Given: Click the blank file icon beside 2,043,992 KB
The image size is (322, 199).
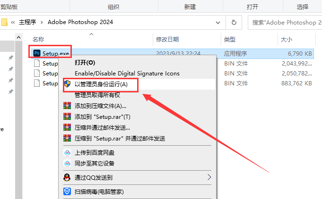Looking at the screenshot, I should (x=37, y=63).
